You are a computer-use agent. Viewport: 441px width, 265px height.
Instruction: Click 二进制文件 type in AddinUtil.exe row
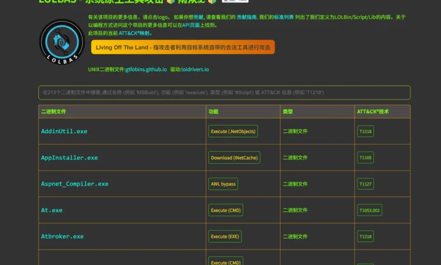[295, 131]
